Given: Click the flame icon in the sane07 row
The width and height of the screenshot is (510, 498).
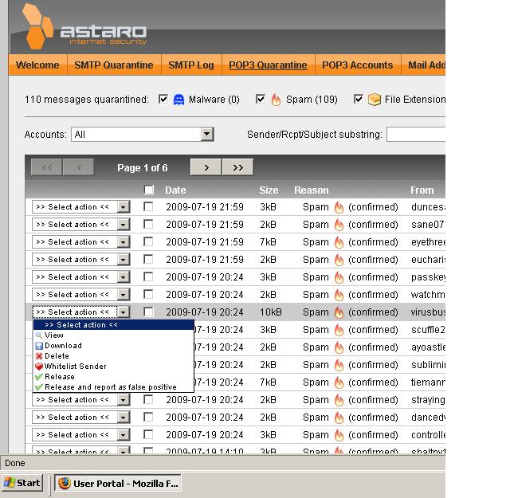Looking at the screenshot, I should (339, 225).
